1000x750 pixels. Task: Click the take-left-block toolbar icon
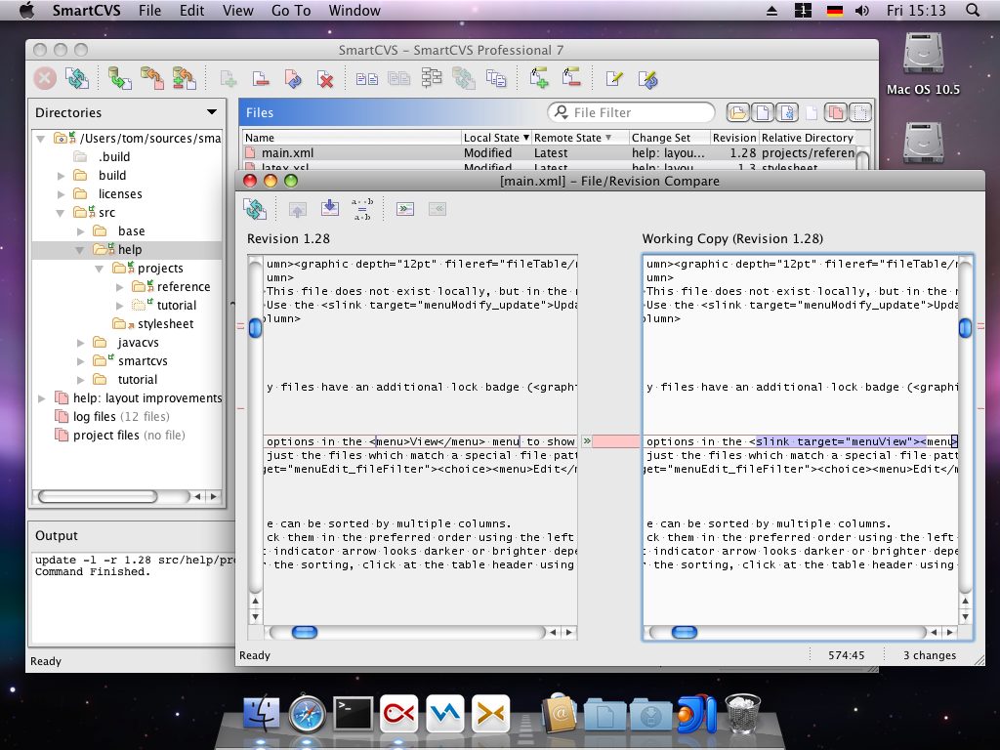coord(405,208)
